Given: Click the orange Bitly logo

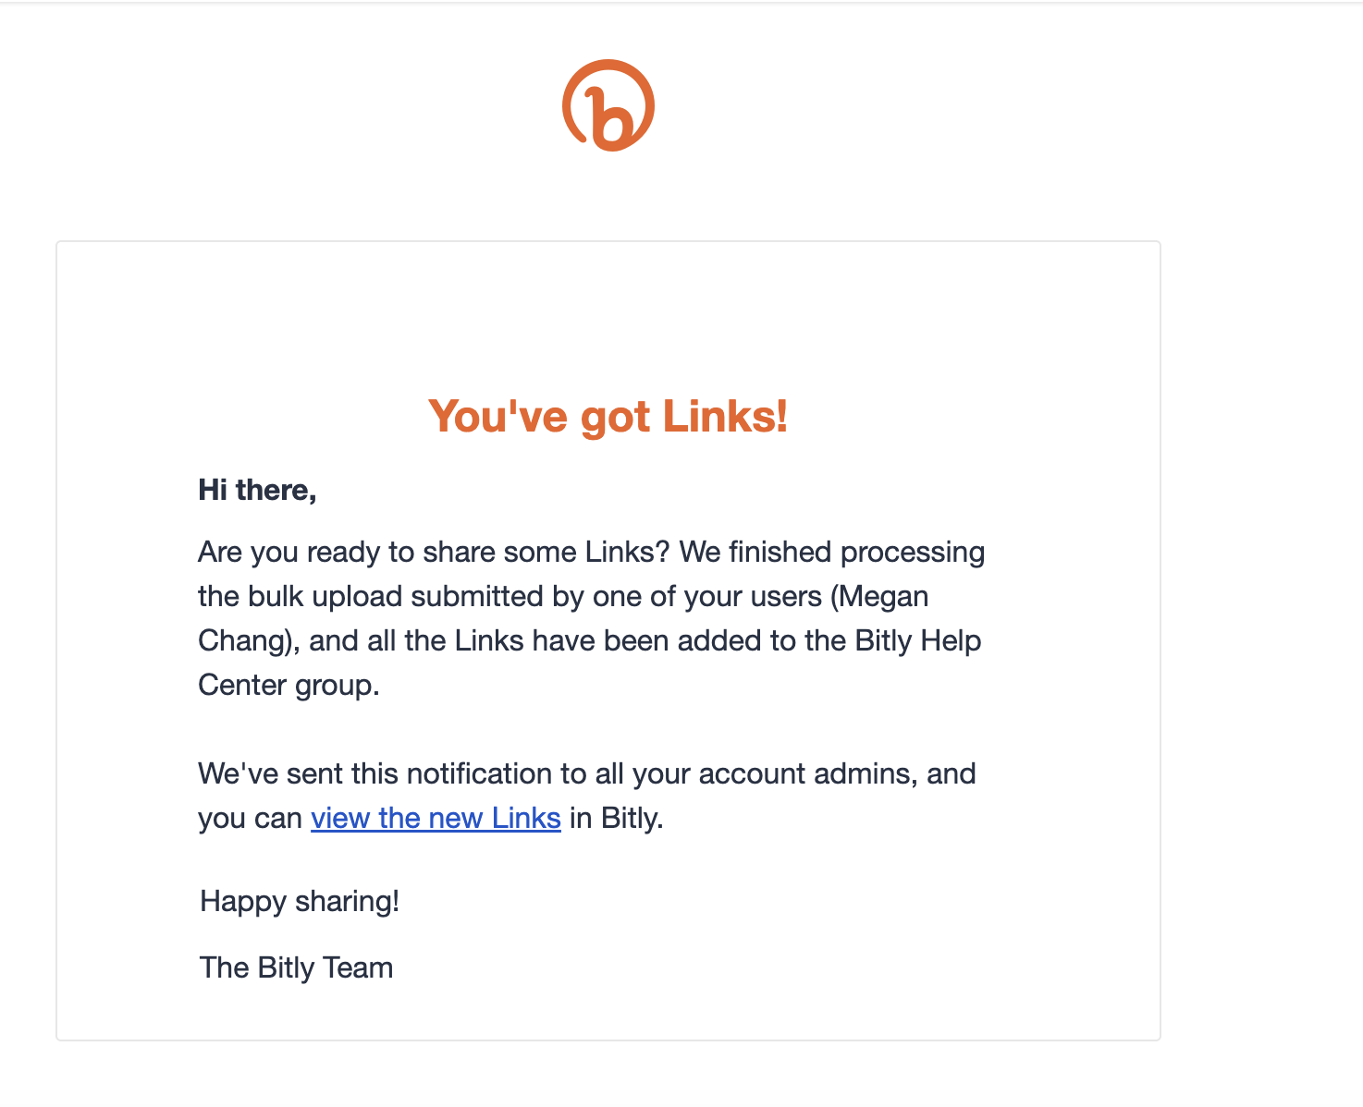Looking at the screenshot, I should [x=608, y=105].
